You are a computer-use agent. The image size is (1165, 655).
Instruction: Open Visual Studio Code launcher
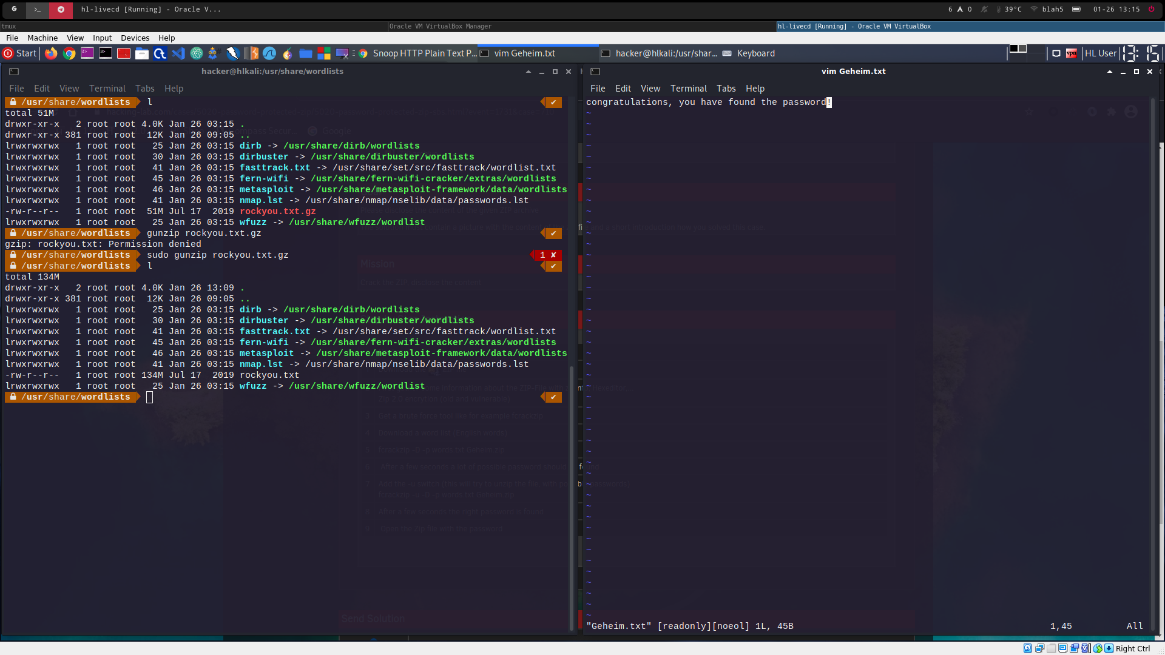coord(178,53)
